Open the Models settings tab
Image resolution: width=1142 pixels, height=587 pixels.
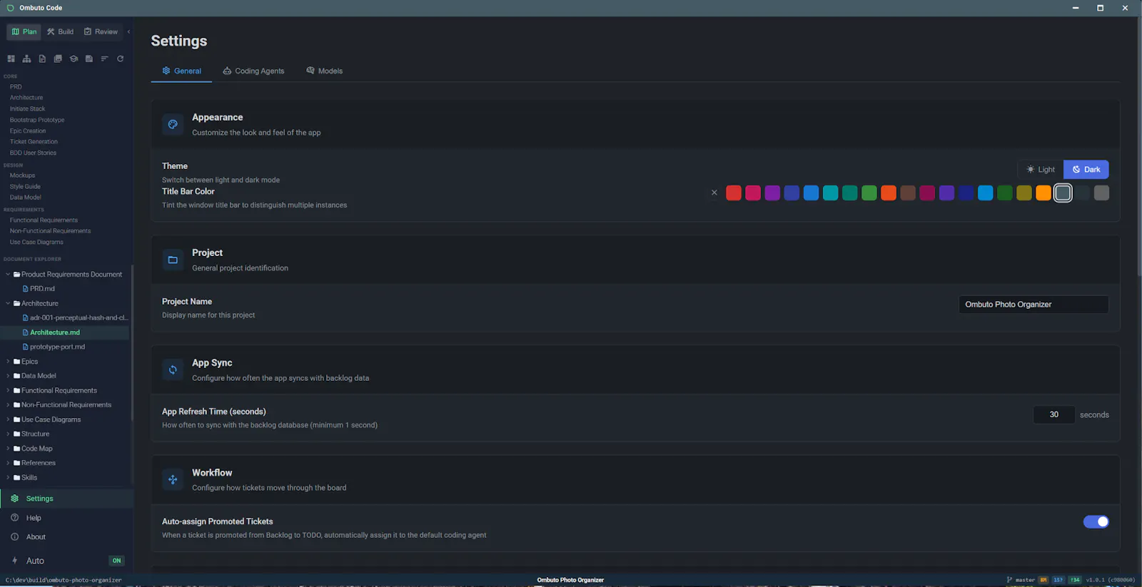(325, 71)
